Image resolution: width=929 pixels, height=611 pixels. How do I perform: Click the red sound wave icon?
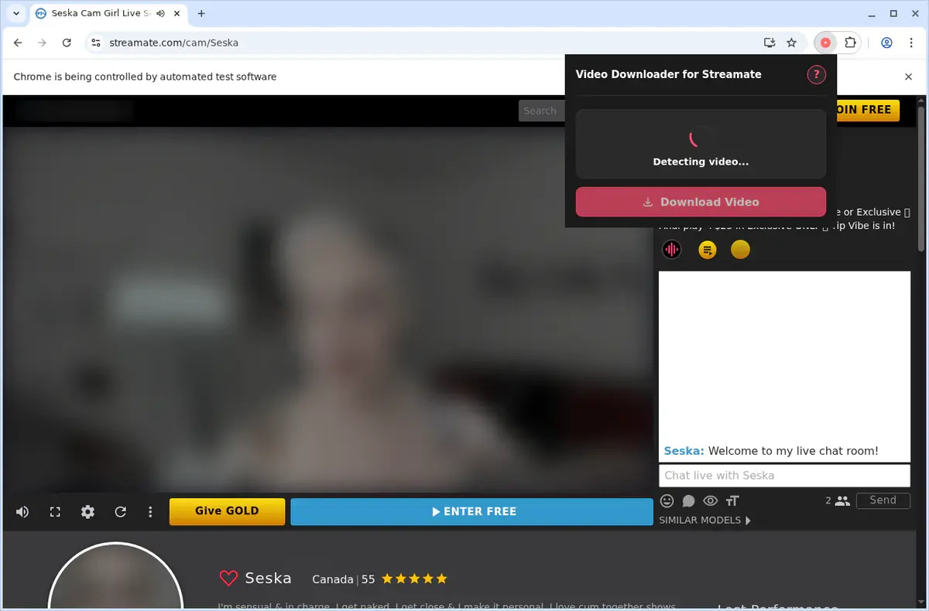(671, 250)
